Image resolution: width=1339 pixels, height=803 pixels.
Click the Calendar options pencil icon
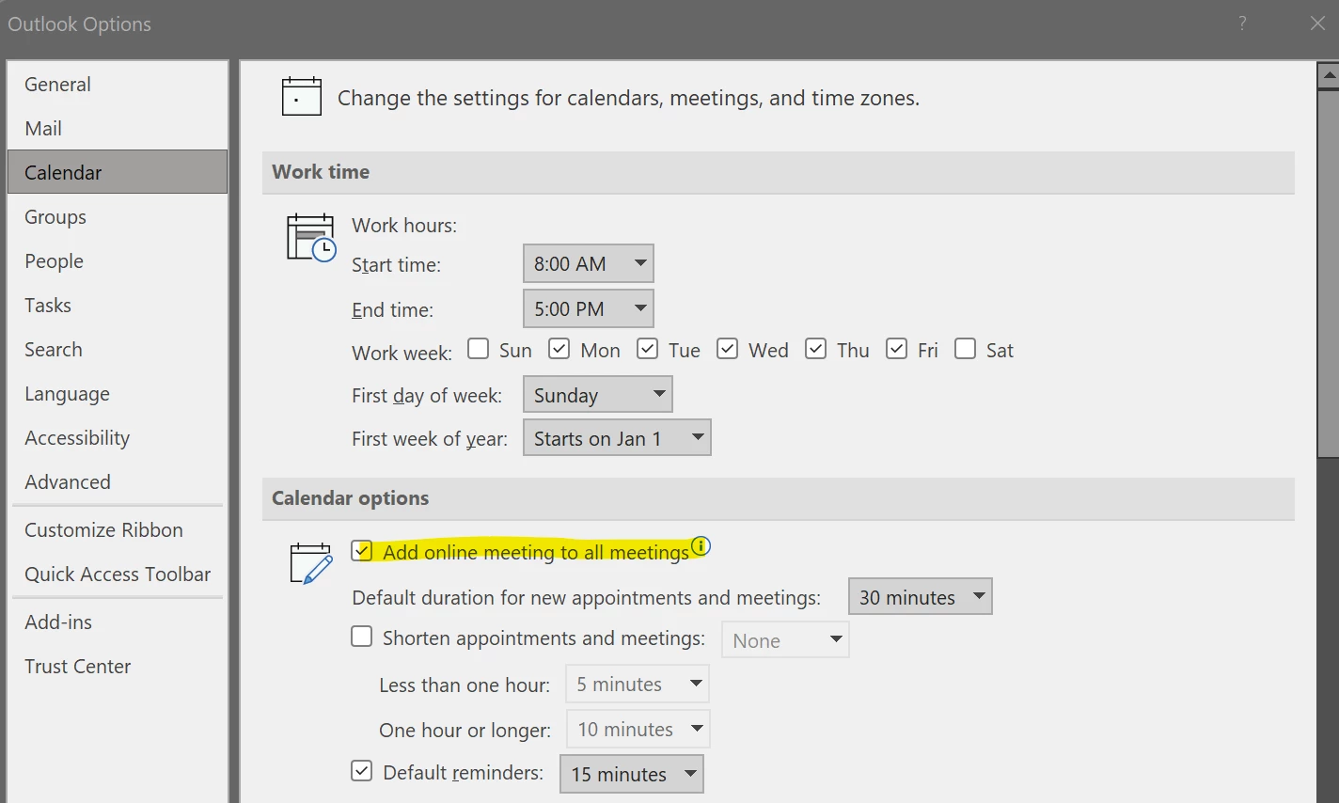point(311,563)
